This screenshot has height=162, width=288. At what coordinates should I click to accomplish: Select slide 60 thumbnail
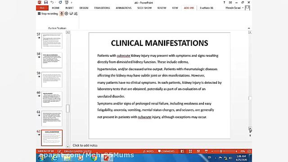tap(52, 99)
